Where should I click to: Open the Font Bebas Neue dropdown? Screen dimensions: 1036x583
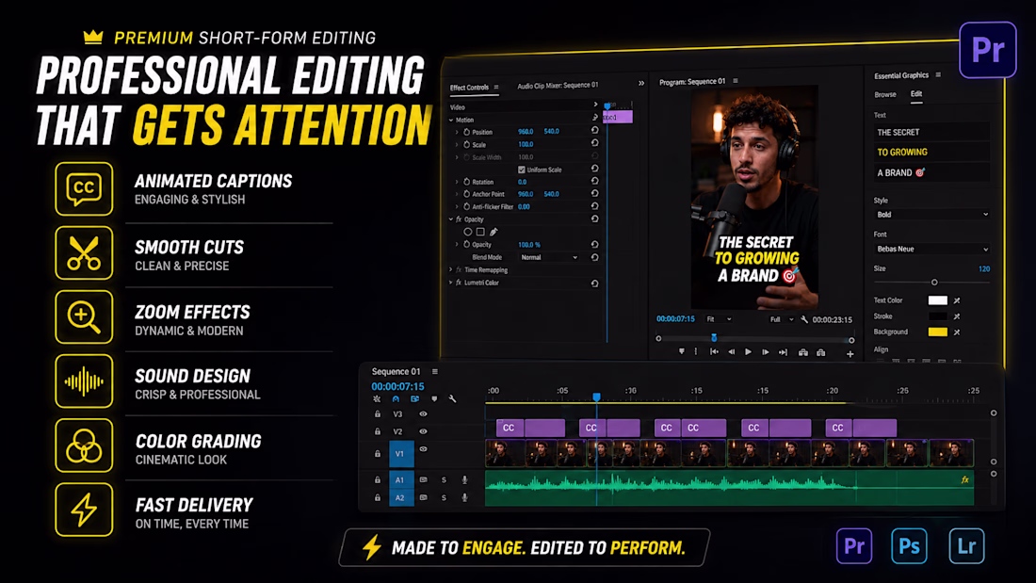tap(931, 250)
